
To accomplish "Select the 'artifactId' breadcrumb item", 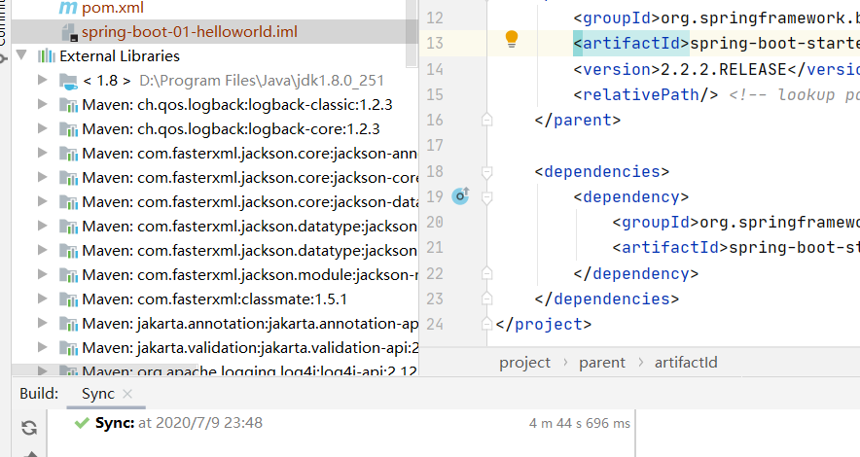I will (x=686, y=363).
